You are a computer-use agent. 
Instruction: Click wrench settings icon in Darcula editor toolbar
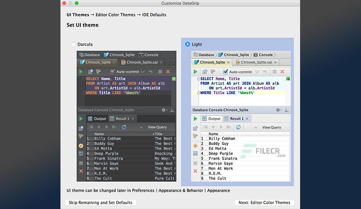pyautogui.click(x=98, y=72)
